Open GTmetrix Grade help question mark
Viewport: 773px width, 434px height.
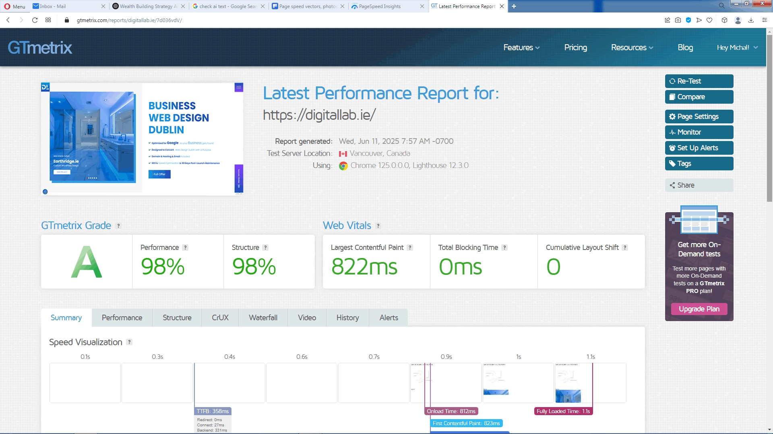pos(118,226)
